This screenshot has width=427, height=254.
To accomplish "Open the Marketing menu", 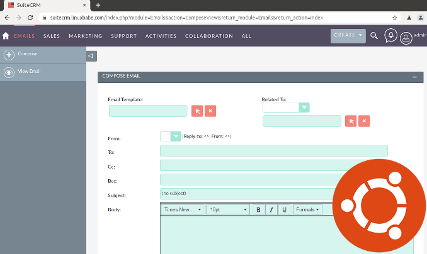I will (x=85, y=36).
